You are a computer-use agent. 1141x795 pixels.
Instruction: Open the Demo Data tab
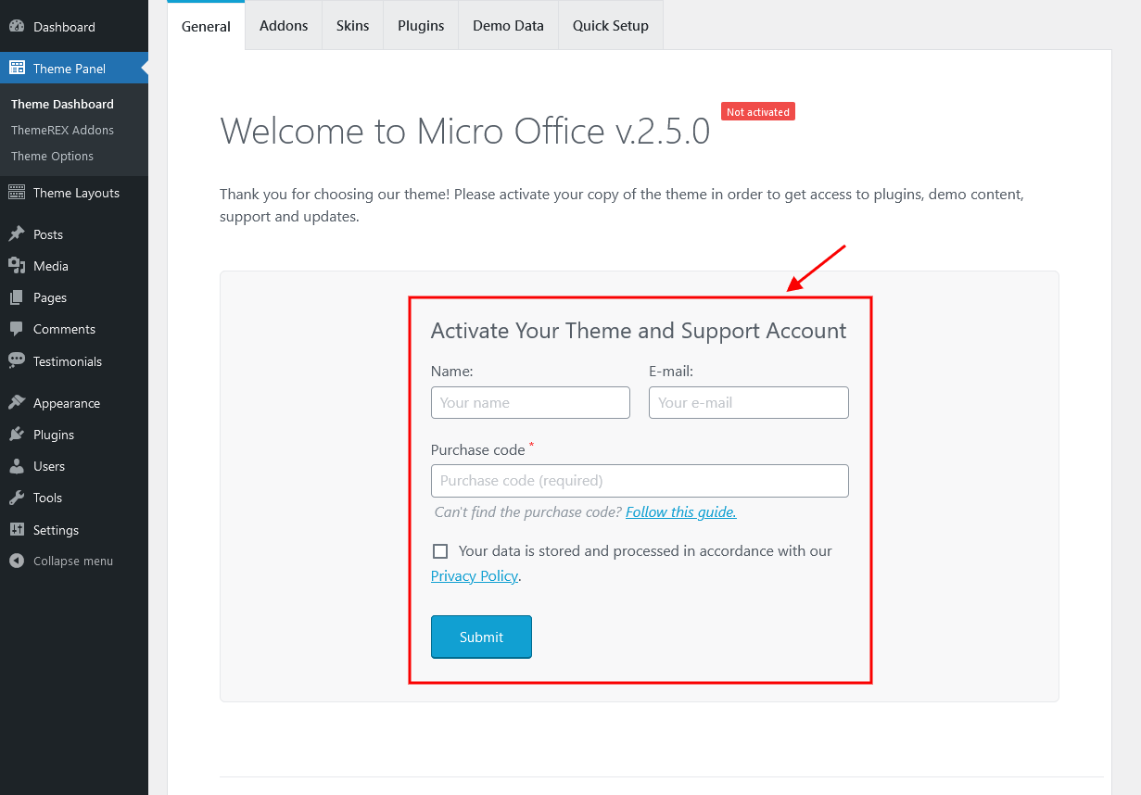click(508, 25)
